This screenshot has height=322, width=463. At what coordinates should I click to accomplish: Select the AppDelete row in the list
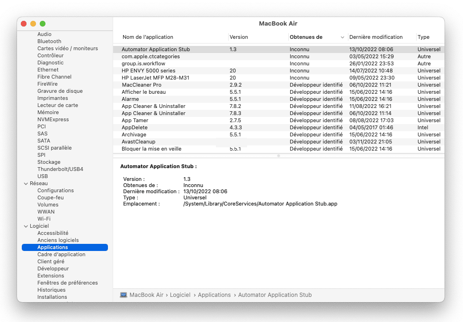click(134, 127)
